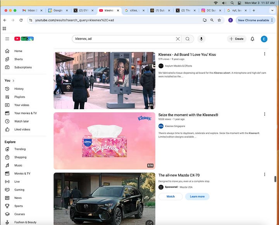Click inside the YouTube search field
279x225 pixels.
tap(124, 39)
